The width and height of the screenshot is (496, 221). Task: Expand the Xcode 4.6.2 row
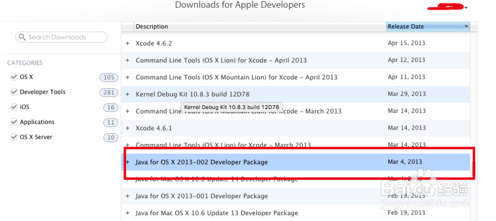pyautogui.click(x=127, y=44)
